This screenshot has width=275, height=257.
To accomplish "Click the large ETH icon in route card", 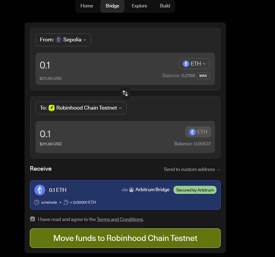I will pos(40,190).
